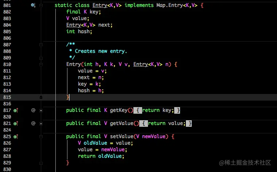Click 'value = v;' assignment on line 811

(92, 71)
